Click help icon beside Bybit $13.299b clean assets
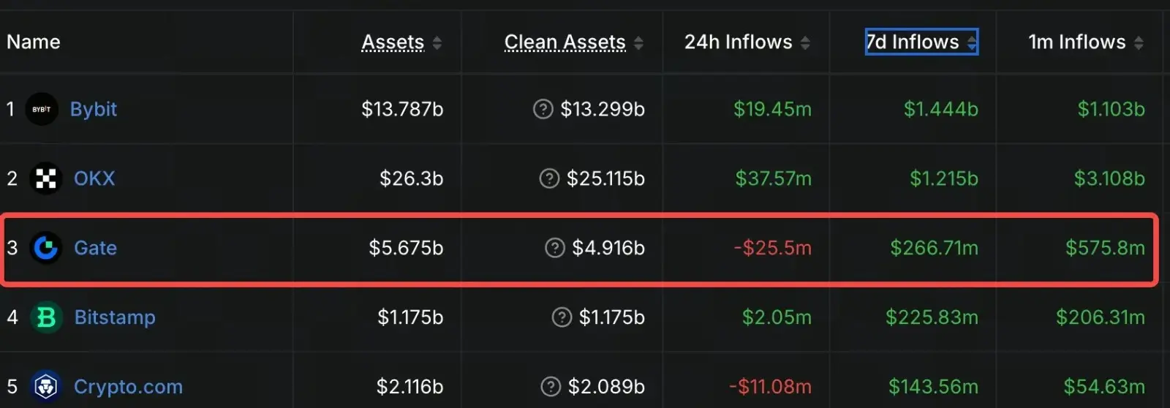The height and width of the screenshot is (408, 1170). click(x=543, y=109)
